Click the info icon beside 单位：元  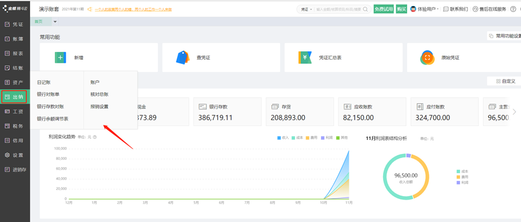[95, 137]
